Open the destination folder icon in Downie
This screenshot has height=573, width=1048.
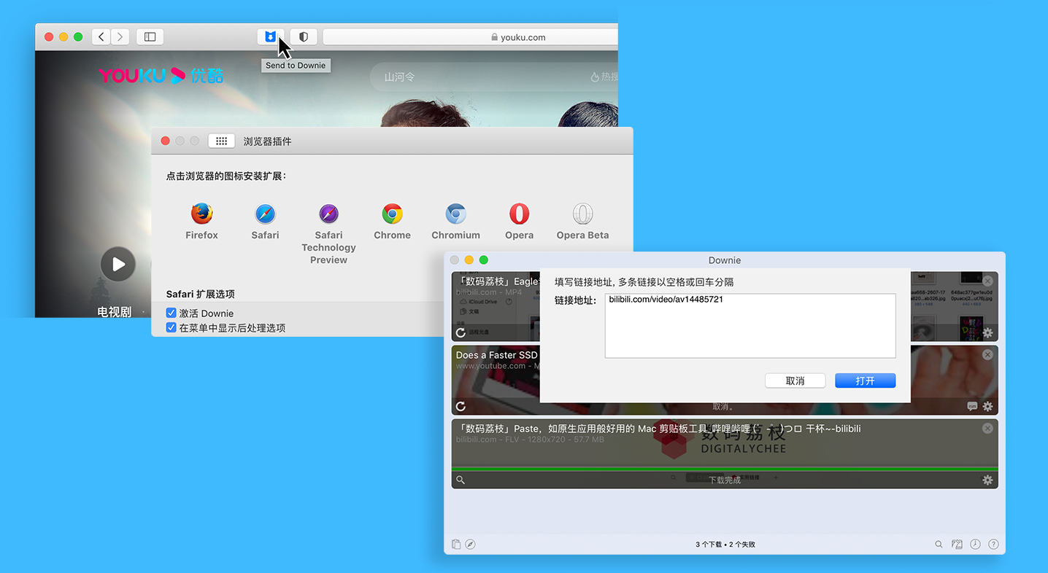(958, 544)
